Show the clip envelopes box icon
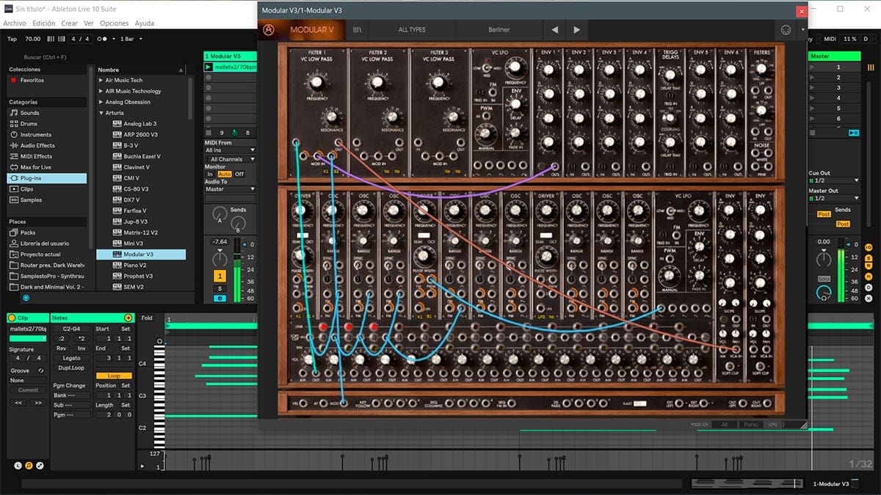The height and width of the screenshot is (495, 881). click(40, 465)
